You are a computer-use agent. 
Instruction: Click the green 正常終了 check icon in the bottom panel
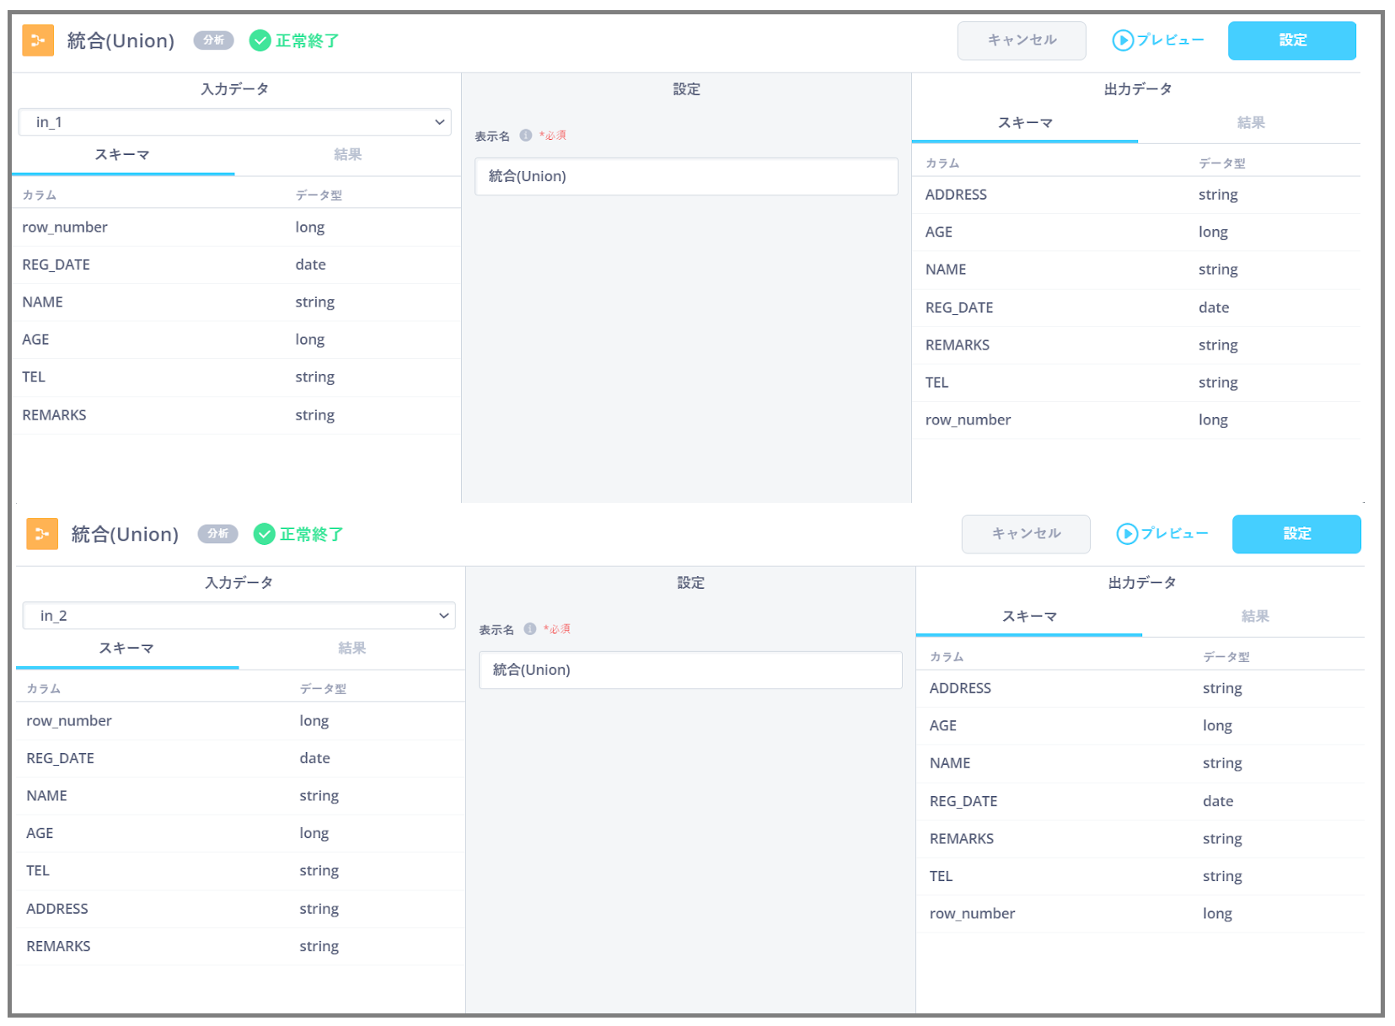pyautogui.click(x=265, y=534)
